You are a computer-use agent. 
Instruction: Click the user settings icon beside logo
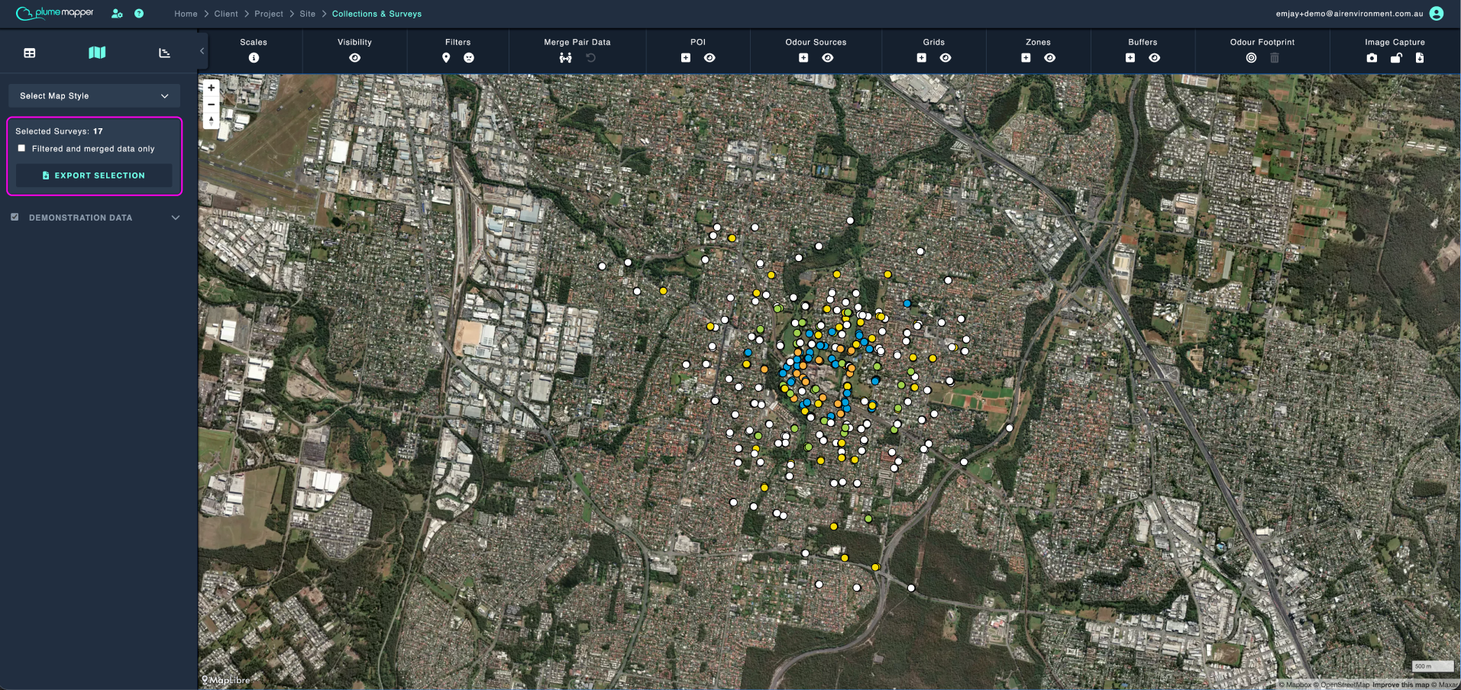[x=117, y=14]
